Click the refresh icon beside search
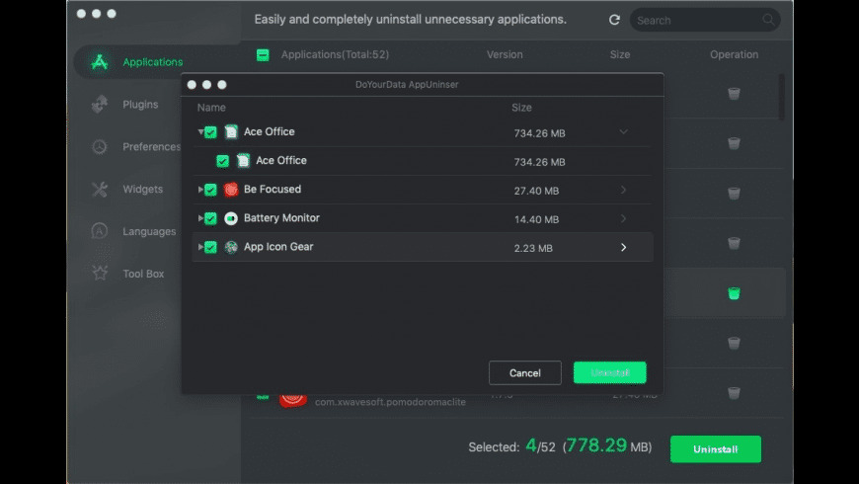This screenshot has height=484, width=859. 615,20
